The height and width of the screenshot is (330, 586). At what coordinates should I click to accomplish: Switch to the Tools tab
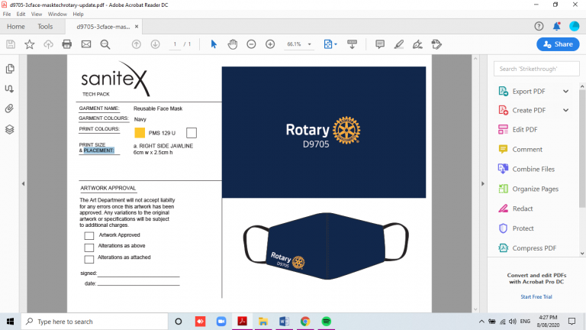45,27
